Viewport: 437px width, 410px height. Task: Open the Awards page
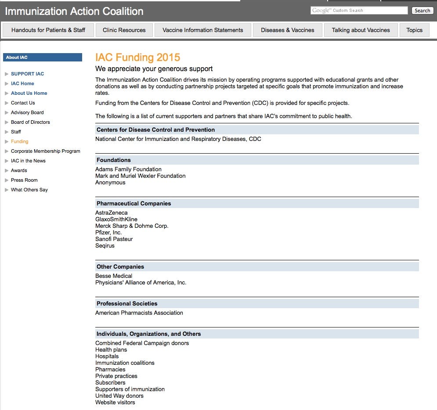(x=19, y=170)
